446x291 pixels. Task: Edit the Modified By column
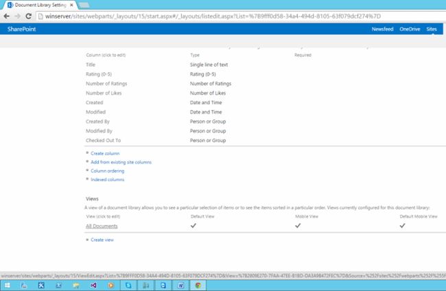point(99,131)
